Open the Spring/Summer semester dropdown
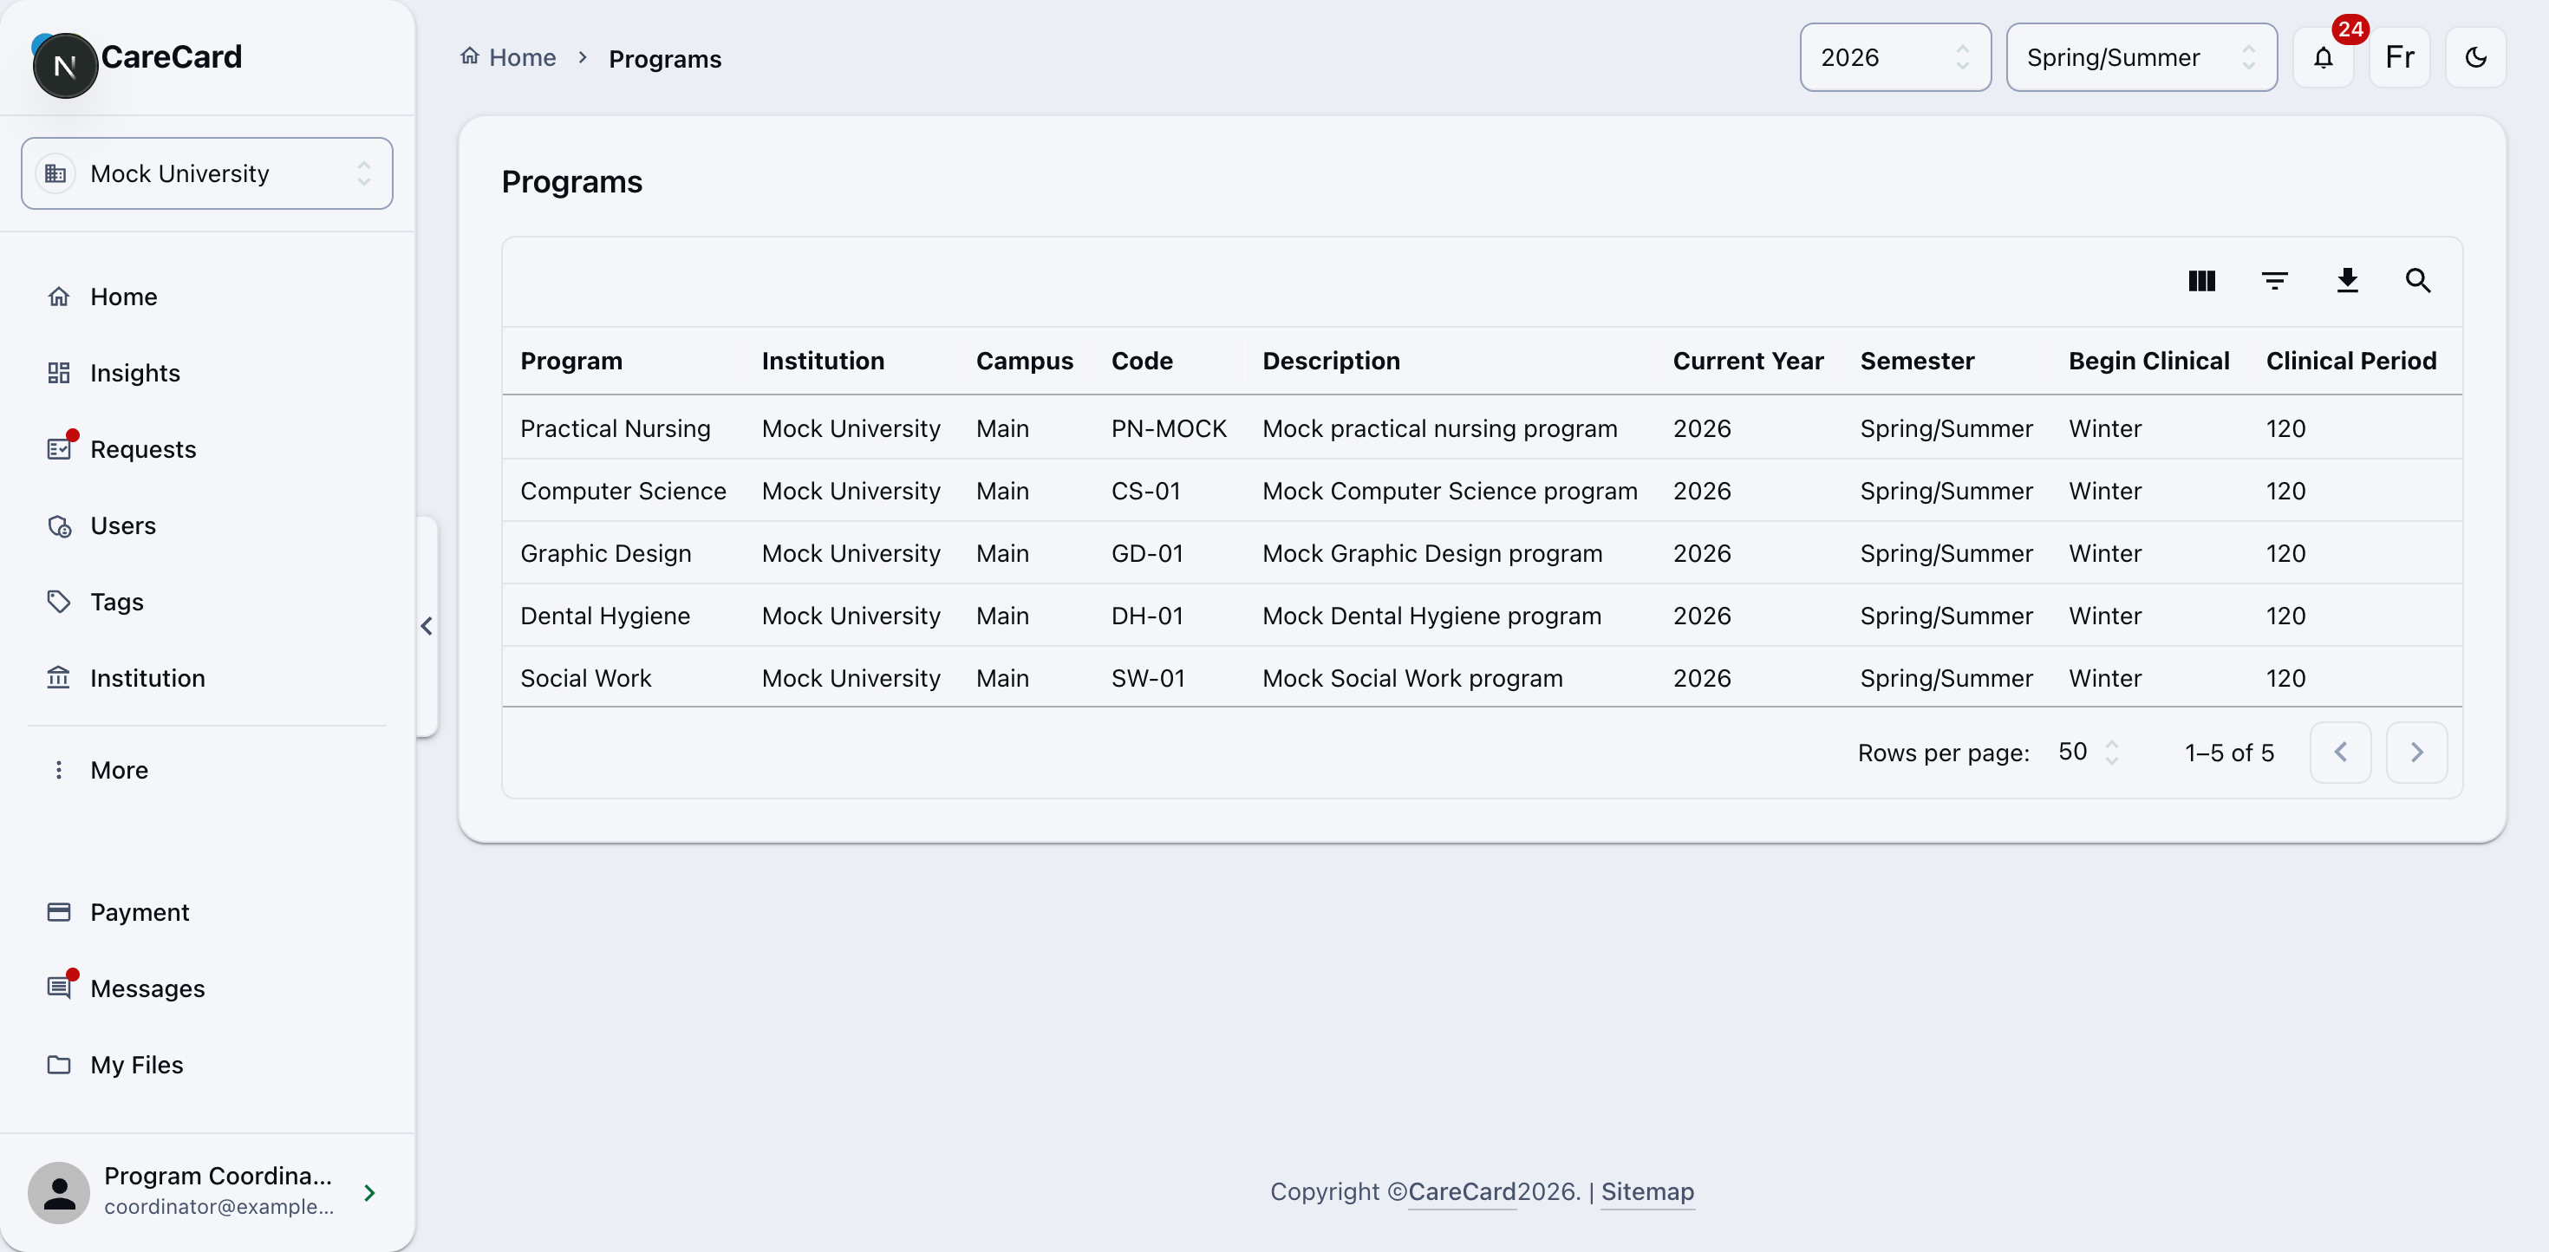 [x=2141, y=57]
